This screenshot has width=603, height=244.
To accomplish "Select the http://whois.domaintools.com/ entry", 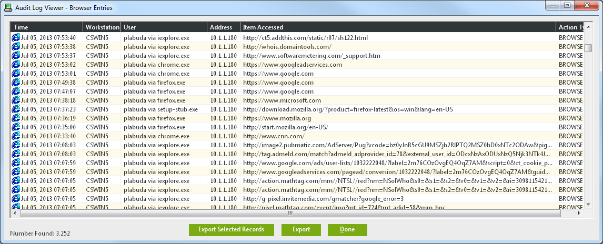I will point(287,47).
